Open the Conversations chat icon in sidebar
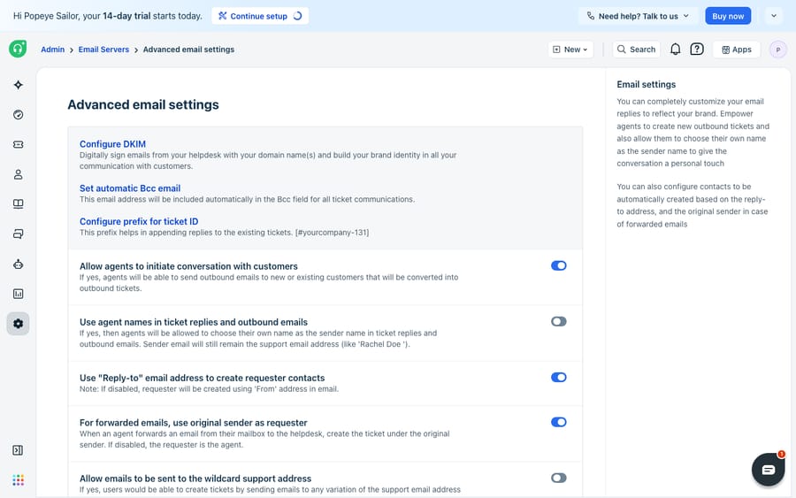The image size is (796, 498). (x=19, y=234)
